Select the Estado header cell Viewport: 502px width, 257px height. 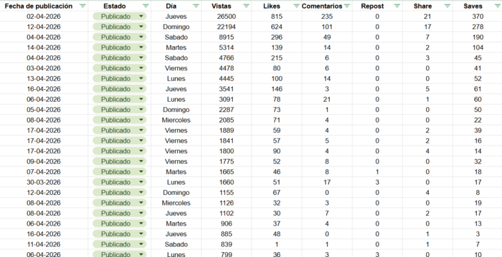point(119,6)
